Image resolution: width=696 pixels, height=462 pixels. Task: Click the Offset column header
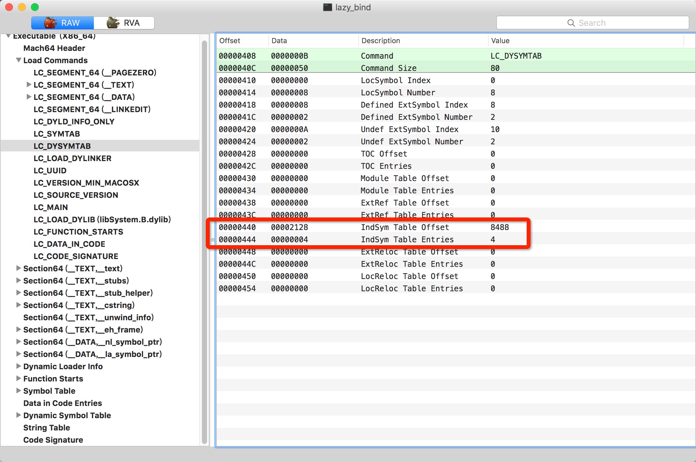tap(230, 41)
